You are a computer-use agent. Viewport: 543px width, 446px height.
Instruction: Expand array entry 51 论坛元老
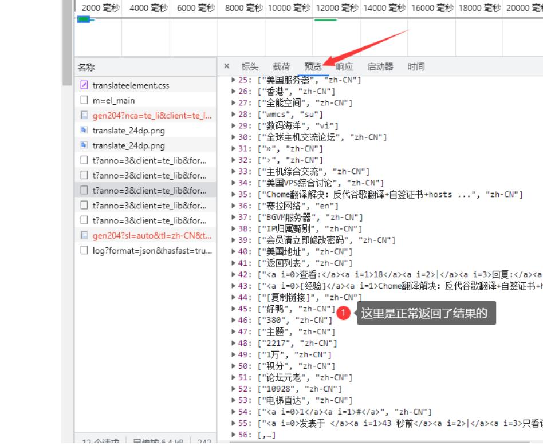pyautogui.click(x=233, y=377)
